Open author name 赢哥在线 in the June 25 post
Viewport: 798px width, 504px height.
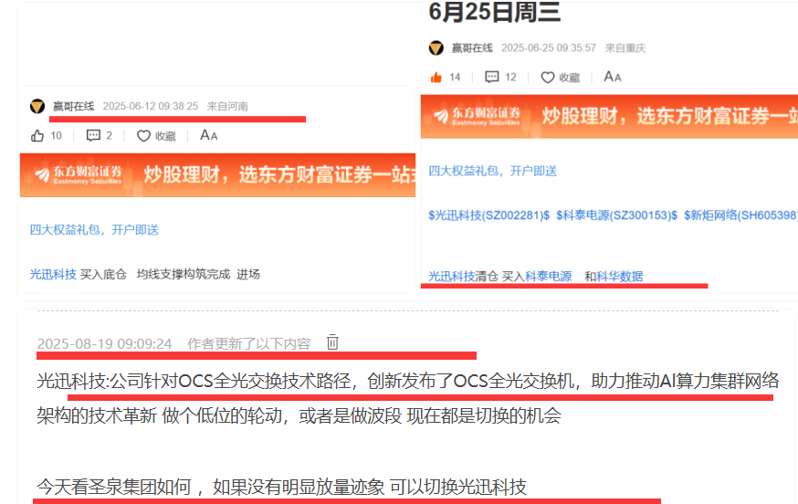472,47
